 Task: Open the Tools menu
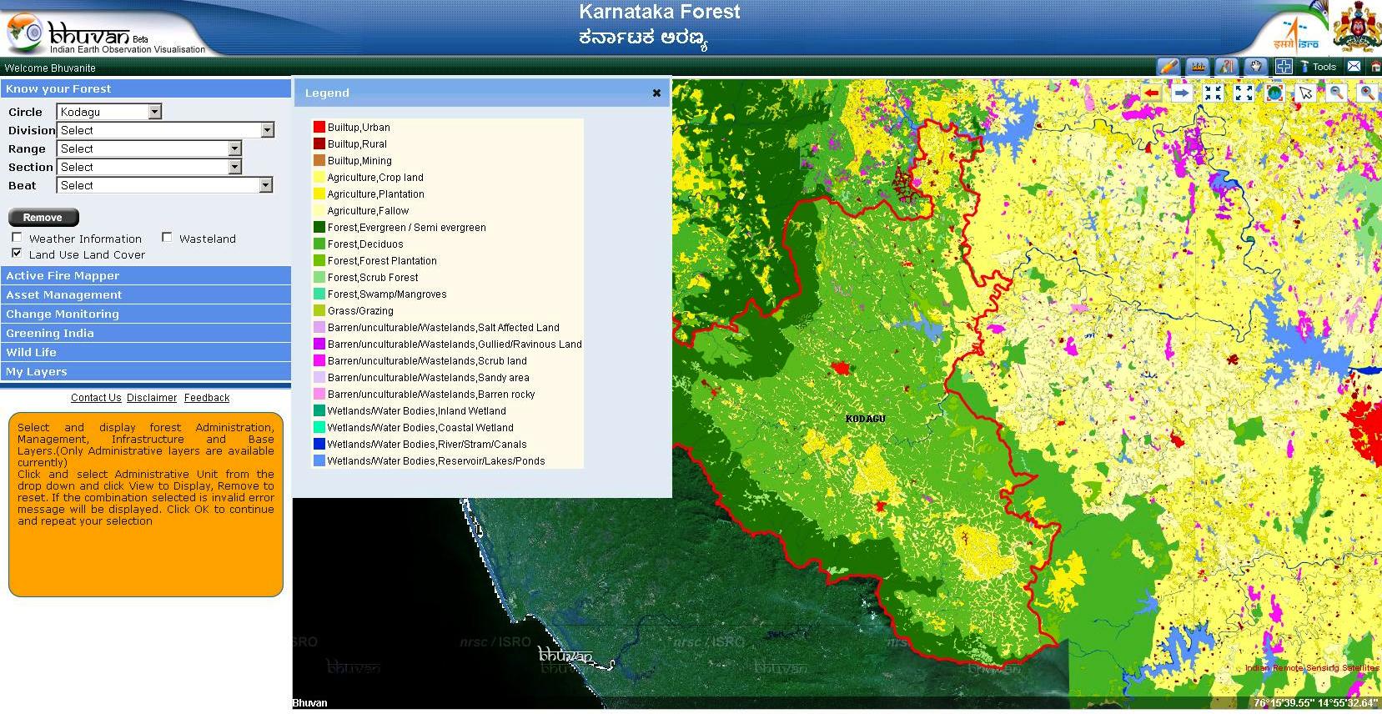[1319, 67]
